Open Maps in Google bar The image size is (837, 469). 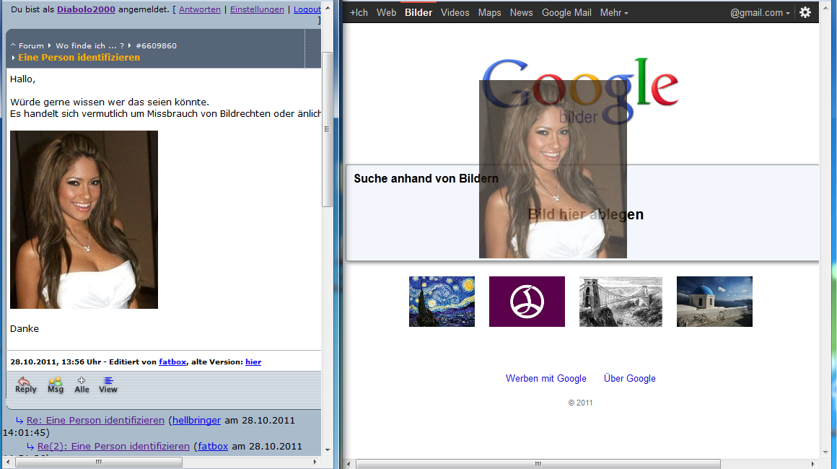point(489,12)
